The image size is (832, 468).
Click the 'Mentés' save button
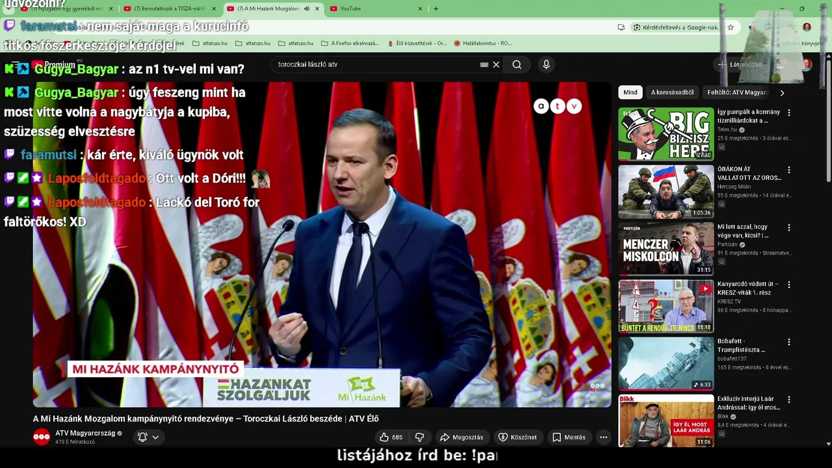point(569,437)
